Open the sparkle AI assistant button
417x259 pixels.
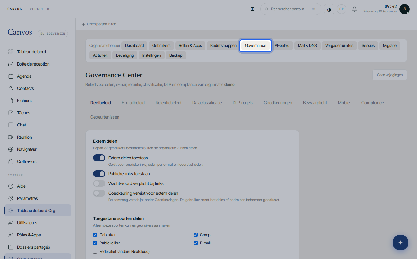[401, 243]
